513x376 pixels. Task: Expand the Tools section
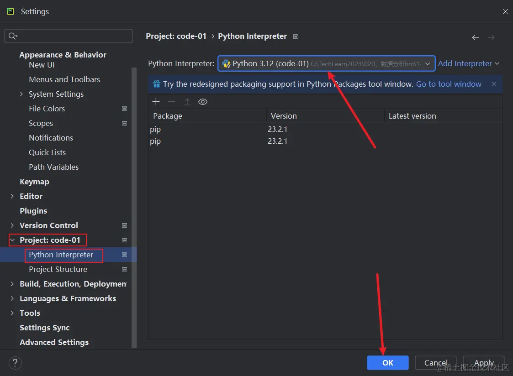12,313
